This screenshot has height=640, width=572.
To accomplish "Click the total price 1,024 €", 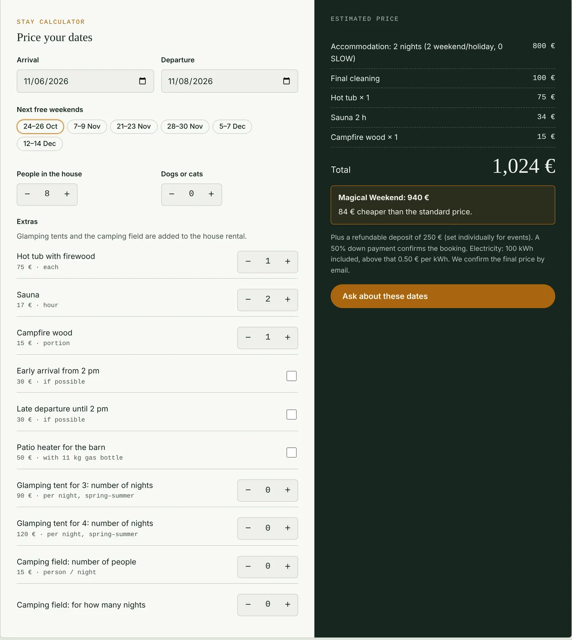I will pos(524,167).
